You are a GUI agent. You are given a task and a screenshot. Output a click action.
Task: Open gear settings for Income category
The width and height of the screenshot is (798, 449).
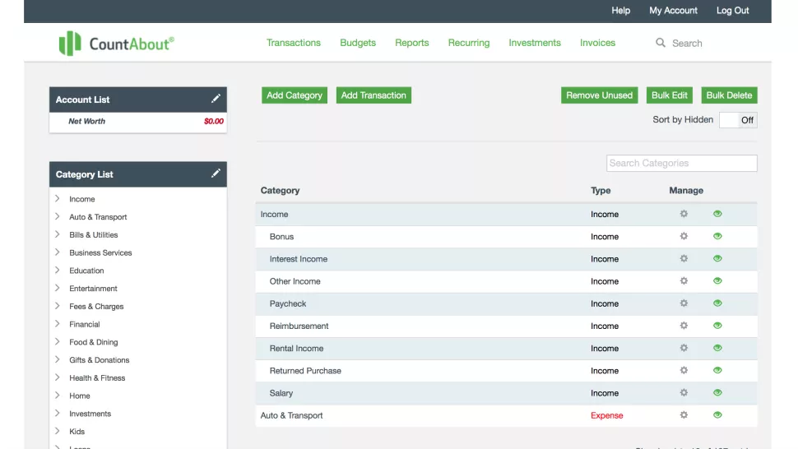(684, 214)
